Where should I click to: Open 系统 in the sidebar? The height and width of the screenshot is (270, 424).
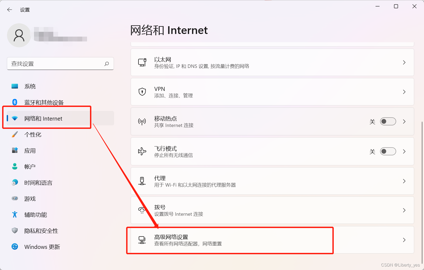pyautogui.click(x=60, y=86)
